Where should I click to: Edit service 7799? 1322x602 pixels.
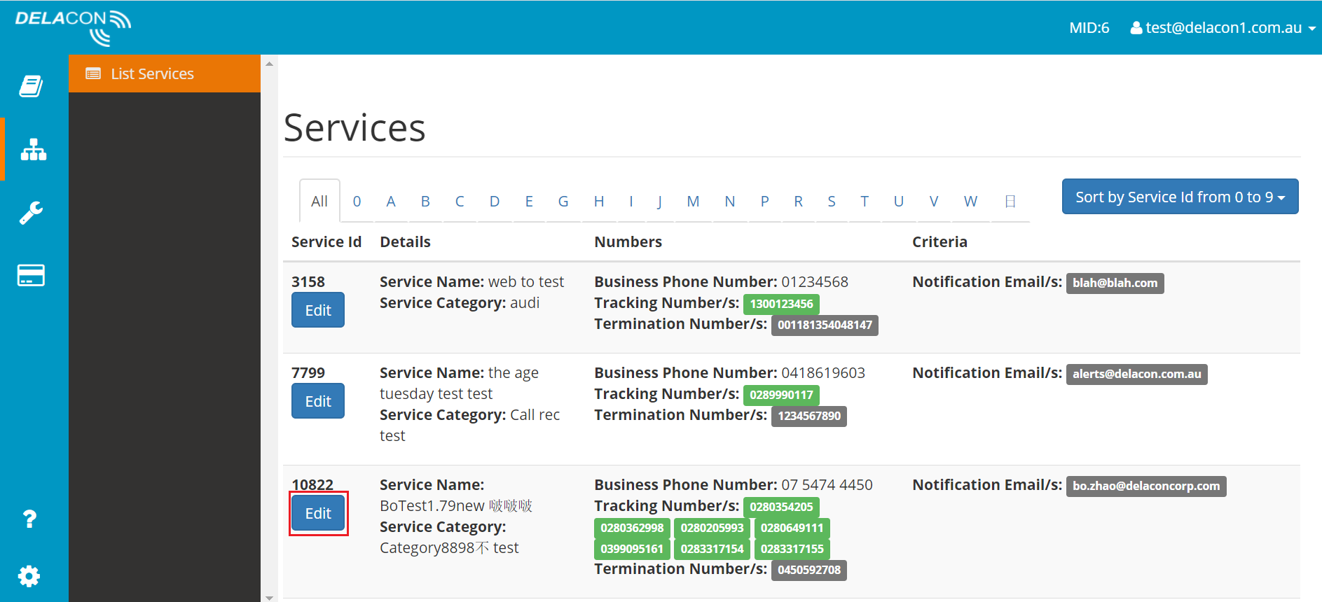point(318,401)
